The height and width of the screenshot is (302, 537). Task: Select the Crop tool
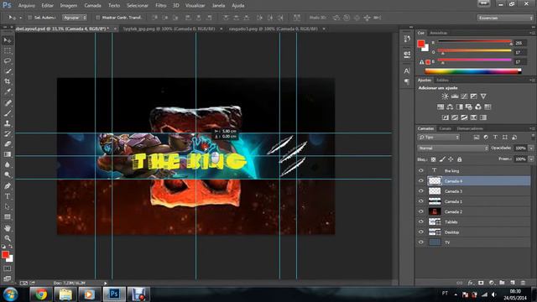(x=8, y=81)
